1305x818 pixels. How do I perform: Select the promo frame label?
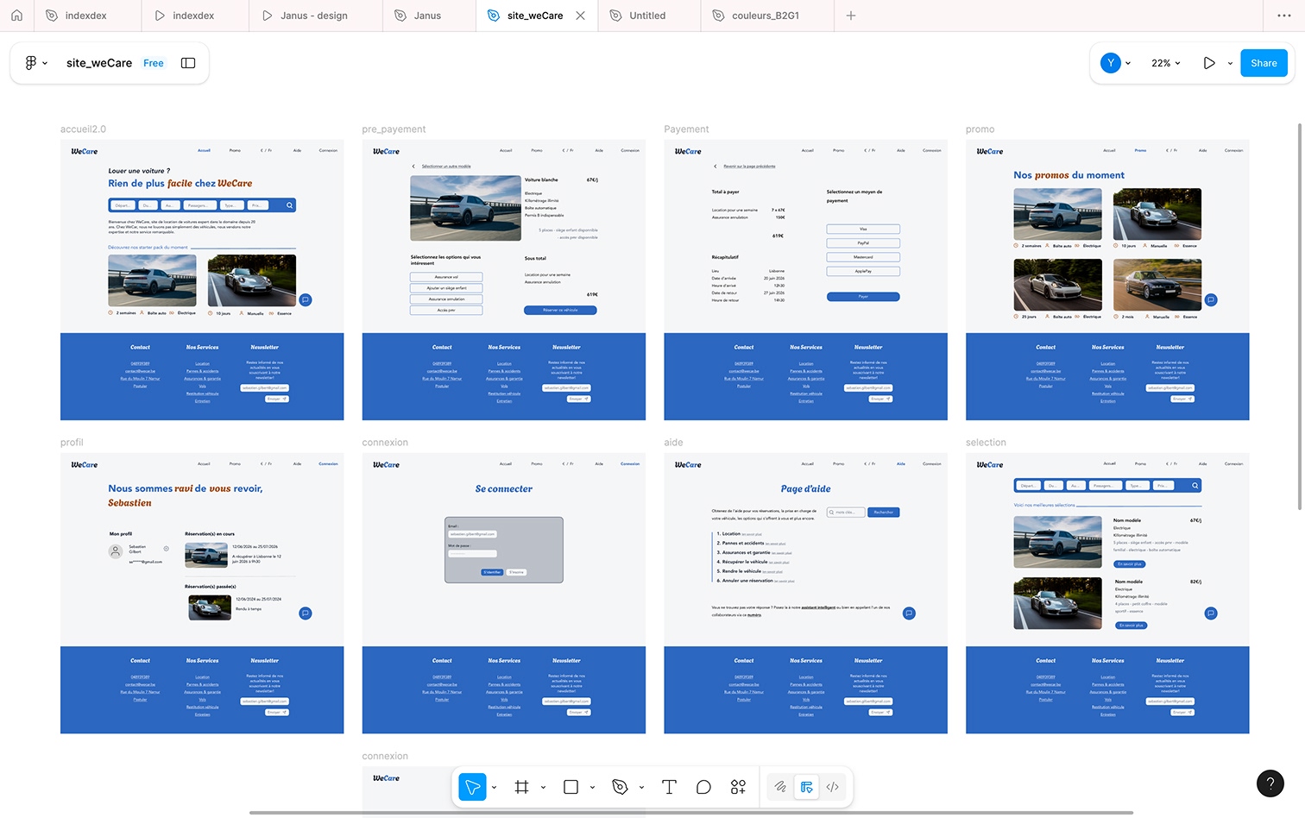tap(980, 129)
